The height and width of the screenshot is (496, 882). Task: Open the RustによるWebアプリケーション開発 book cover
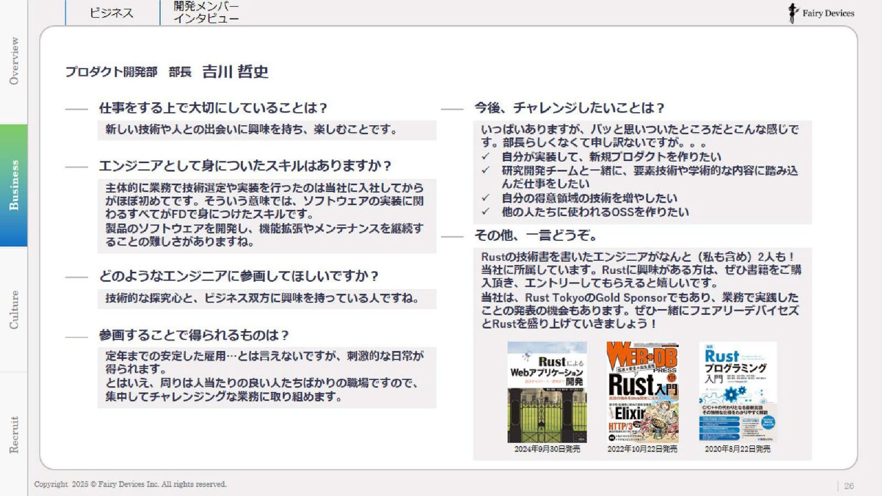tap(547, 392)
